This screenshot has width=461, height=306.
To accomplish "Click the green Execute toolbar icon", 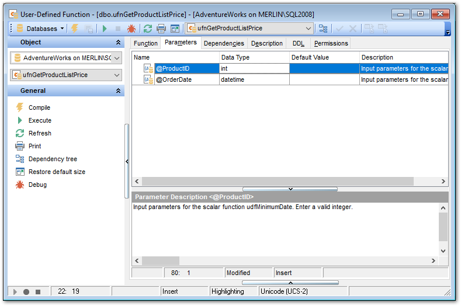I will click(105, 29).
